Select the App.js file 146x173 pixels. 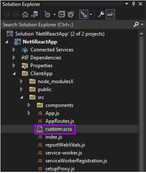pyautogui.click(x=52, y=113)
